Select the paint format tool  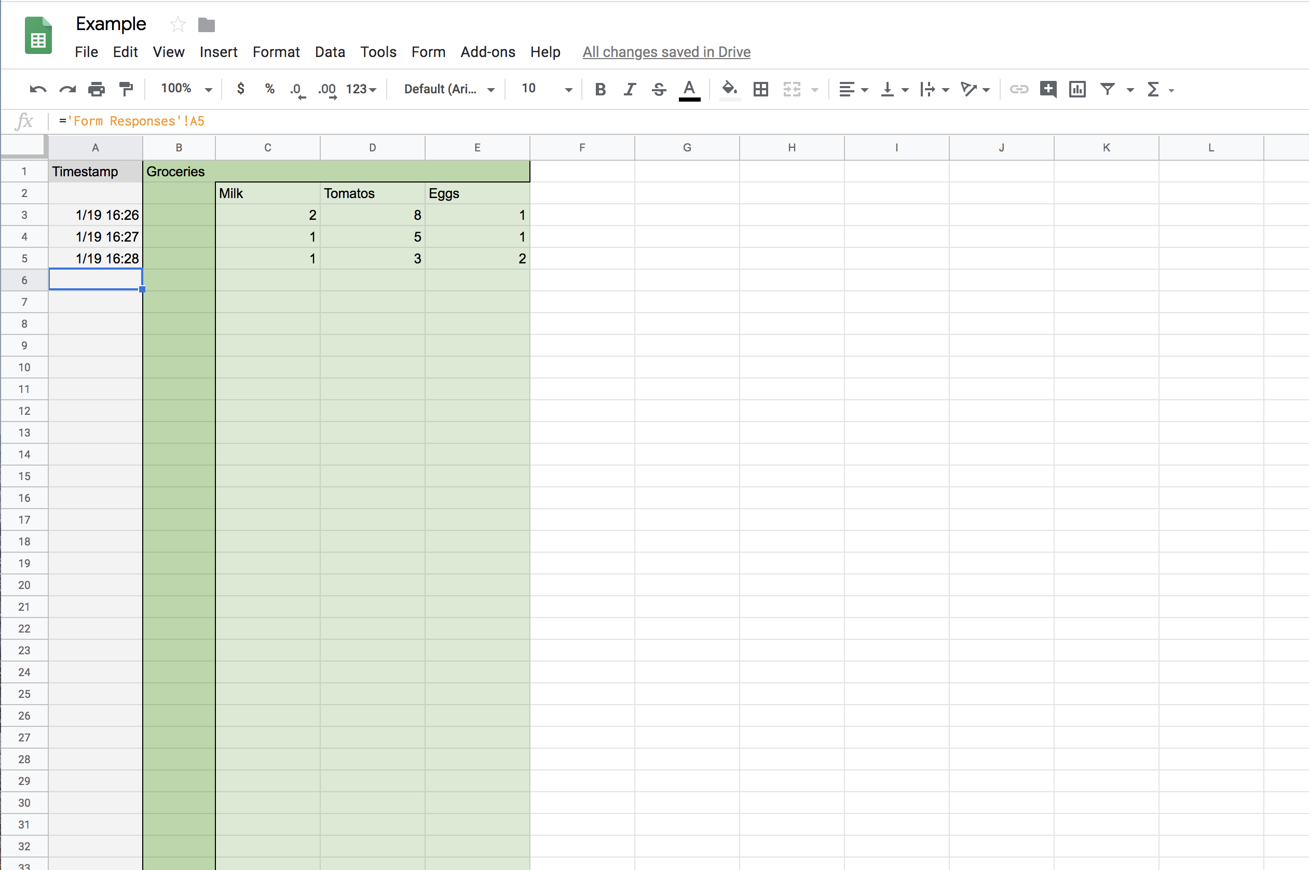(x=126, y=89)
